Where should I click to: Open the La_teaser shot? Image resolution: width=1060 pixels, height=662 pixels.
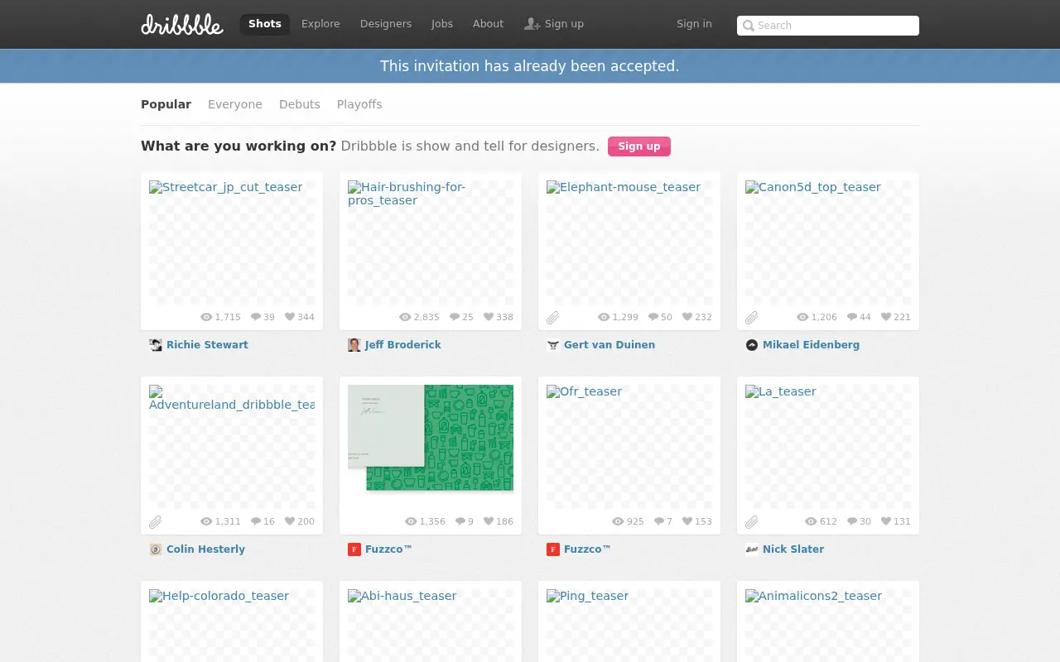click(828, 447)
